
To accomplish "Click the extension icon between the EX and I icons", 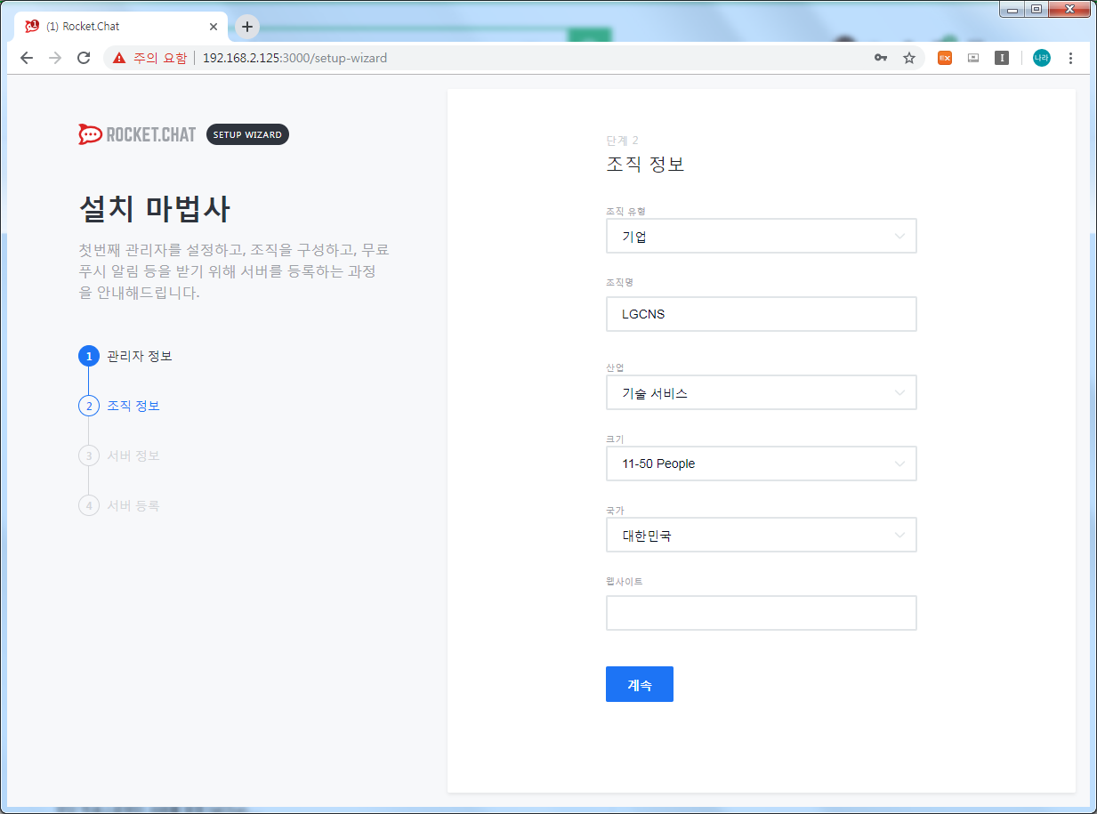I will point(973,58).
